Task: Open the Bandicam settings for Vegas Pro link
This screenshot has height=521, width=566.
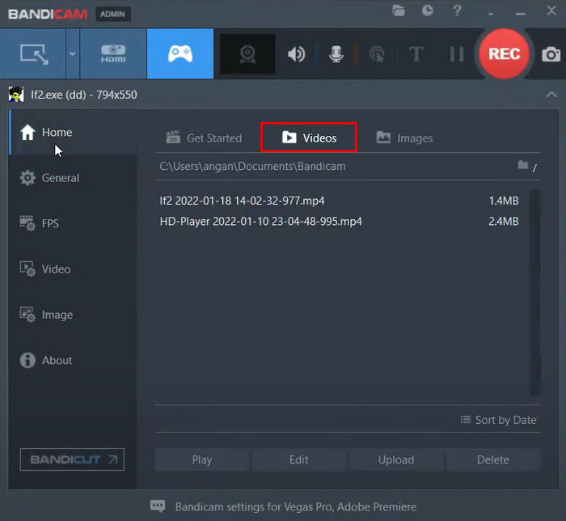Action: tap(296, 507)
